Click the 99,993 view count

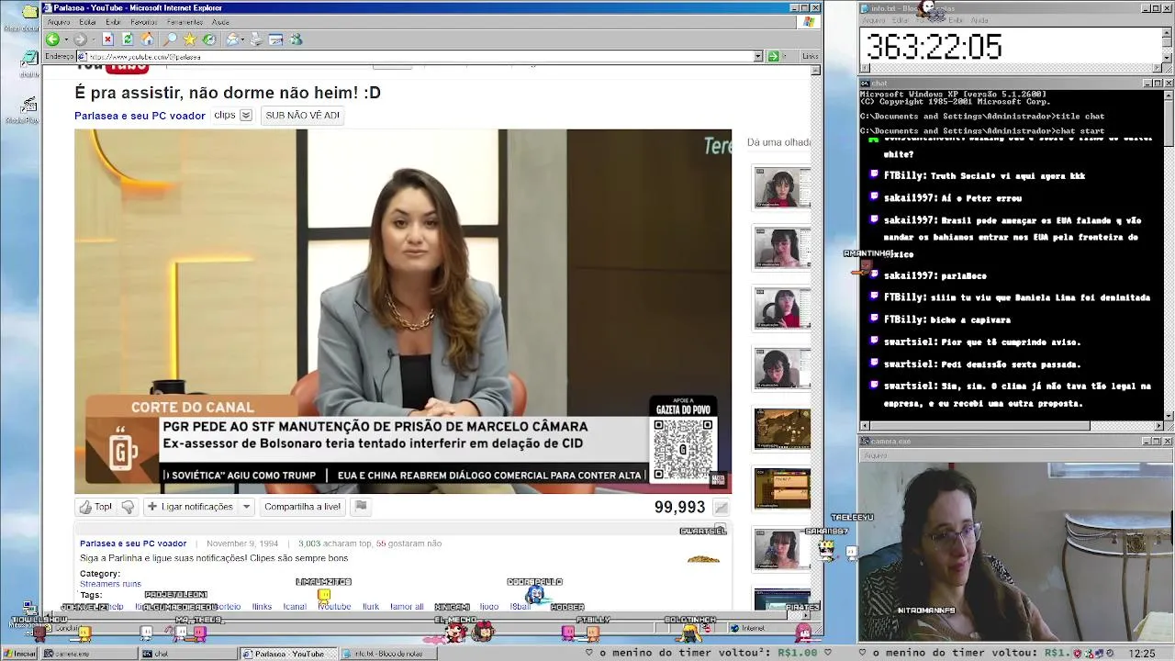tap(679, 508)
